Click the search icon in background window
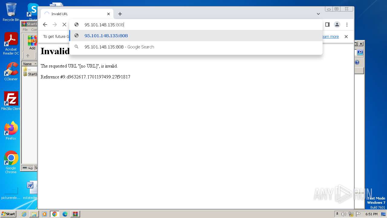Image resolution: width=387 pixels, height=218 pixels. pyautogui.click(x=360, y=52)
